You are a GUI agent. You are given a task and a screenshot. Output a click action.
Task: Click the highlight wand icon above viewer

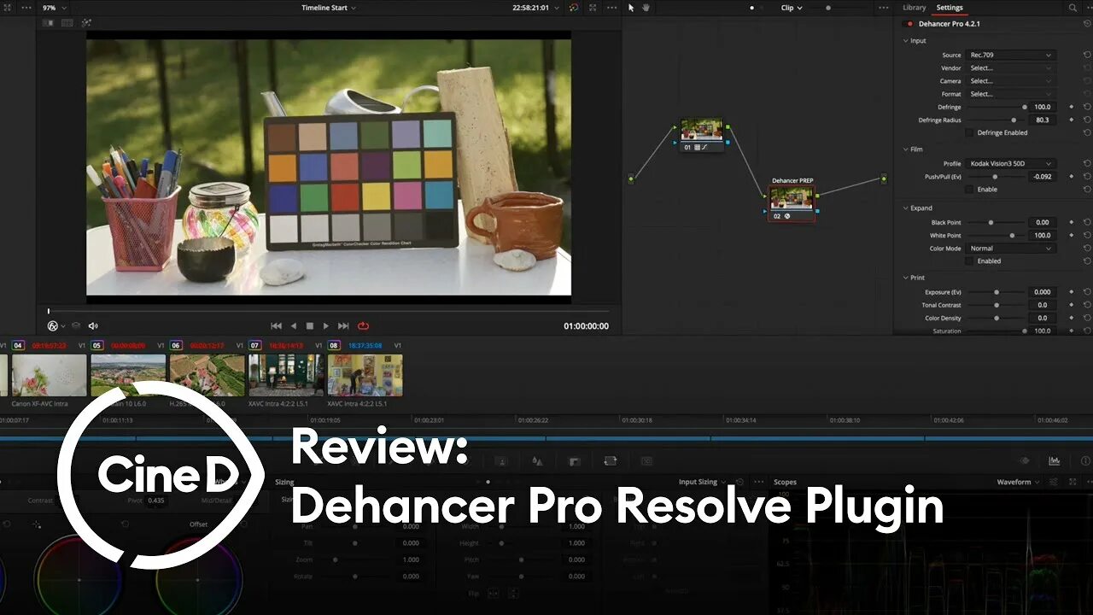pyautogui.click(x=86, y=23)
